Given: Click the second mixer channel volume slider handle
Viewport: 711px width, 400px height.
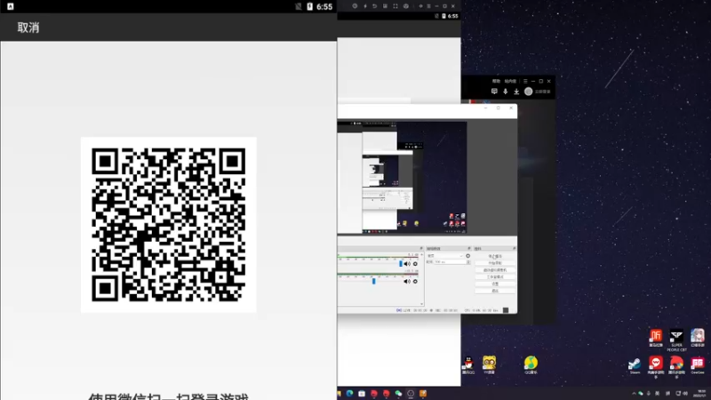Looking at the screenshot, I should point(373,281).
